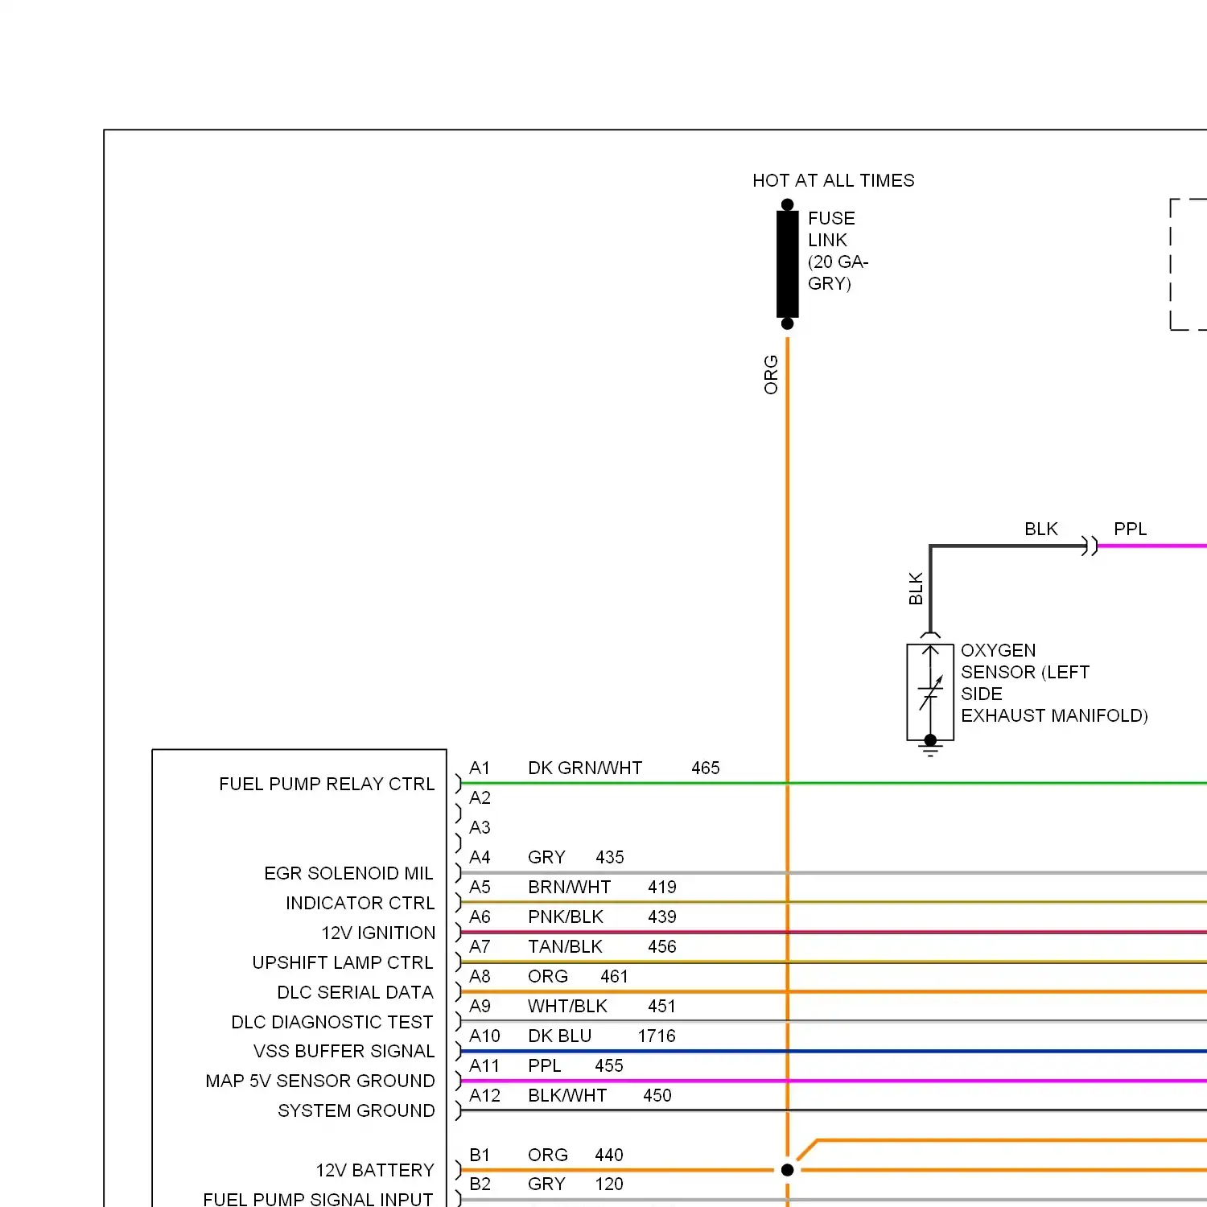
Task: Click the PPL 455 wire label
Action: pos(575,1065)
